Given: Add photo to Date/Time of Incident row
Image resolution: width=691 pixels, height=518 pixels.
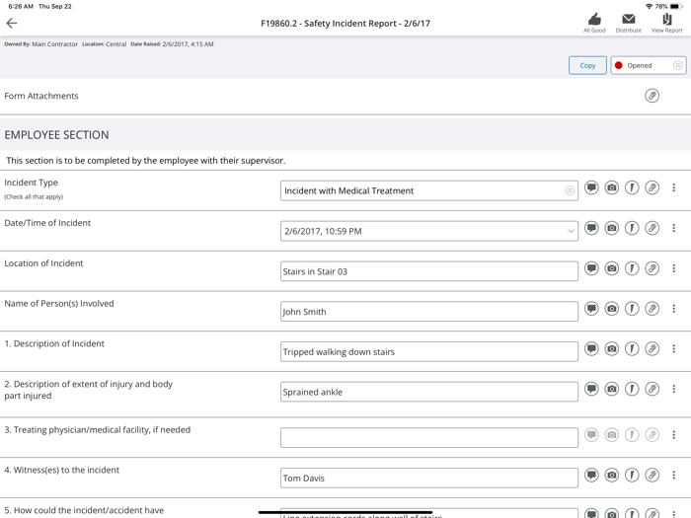Looking at the screenshot, I should (x=612, y=228).
